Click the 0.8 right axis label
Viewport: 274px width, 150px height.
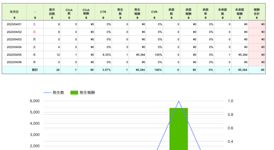231,114
